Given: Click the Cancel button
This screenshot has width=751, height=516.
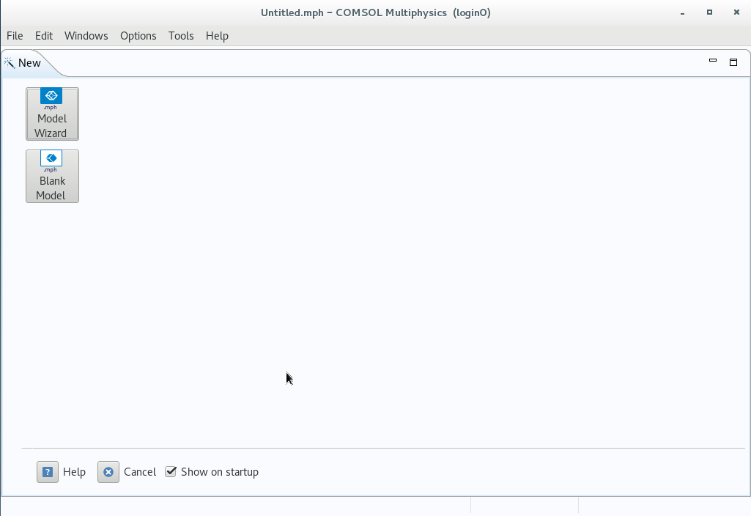Looking at the screenshot, I should pos(140,472).
